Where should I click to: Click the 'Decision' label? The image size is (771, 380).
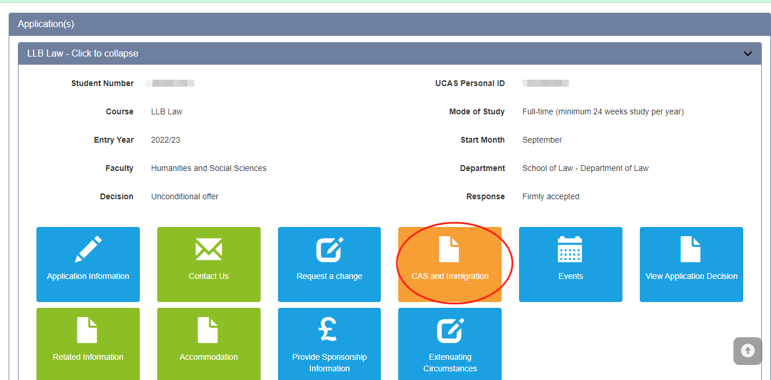tap(117, 196)
